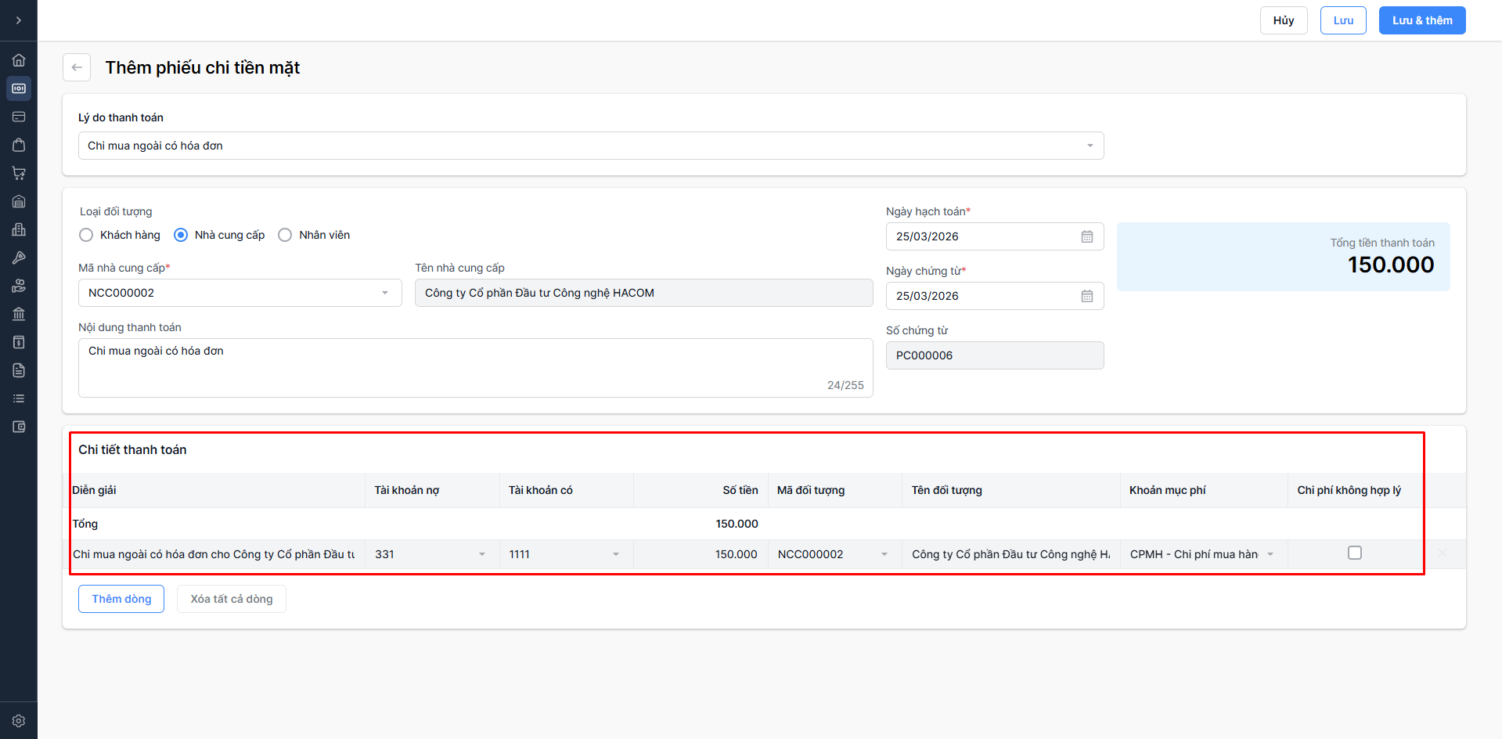Open calendar for Ngày hạch toán
Image resolution: width=1502 pixels, height=739 pixels.
[1087, 236]
